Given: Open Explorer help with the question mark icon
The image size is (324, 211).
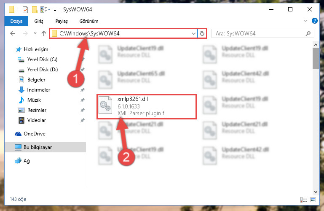Looking at the screenshot, I should (314, 21).
